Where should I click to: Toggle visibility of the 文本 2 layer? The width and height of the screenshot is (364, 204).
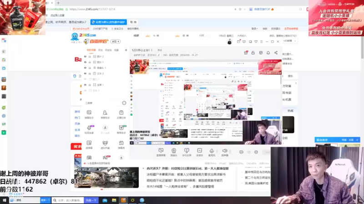point(86,73)
